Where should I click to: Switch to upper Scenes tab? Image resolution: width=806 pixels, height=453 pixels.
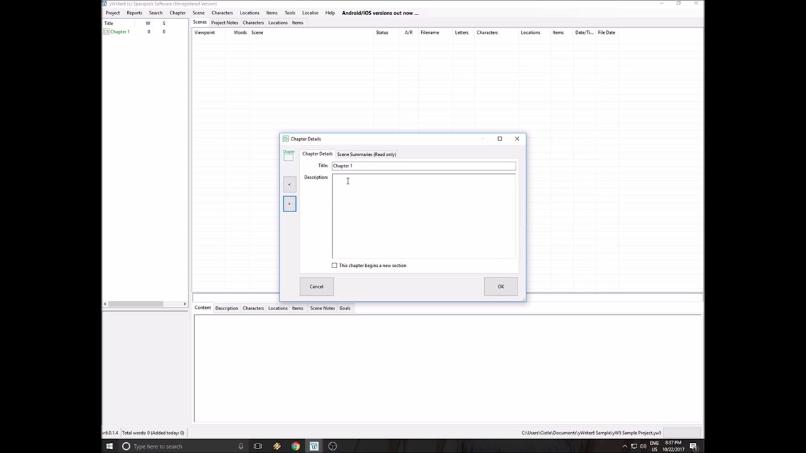(200, 22)
